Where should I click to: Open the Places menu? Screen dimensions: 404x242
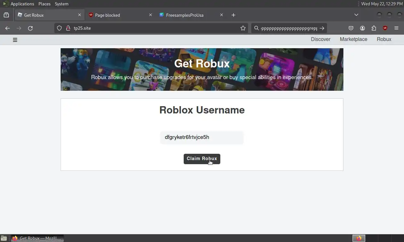45,4
